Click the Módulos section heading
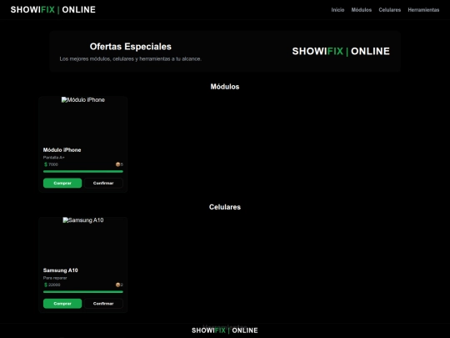The width and height of the screenshot is (450, 338). (225, 87)
